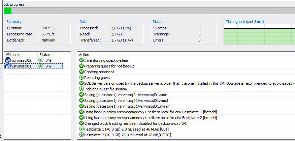
Task: Select the vsrvmssql01 row in VM list
Action: pos(34,66)
